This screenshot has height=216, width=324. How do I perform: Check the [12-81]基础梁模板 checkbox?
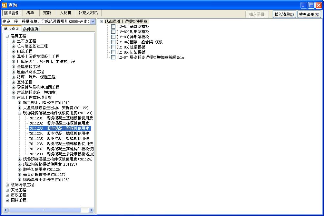pyautogui.click(x=113, y=27)
